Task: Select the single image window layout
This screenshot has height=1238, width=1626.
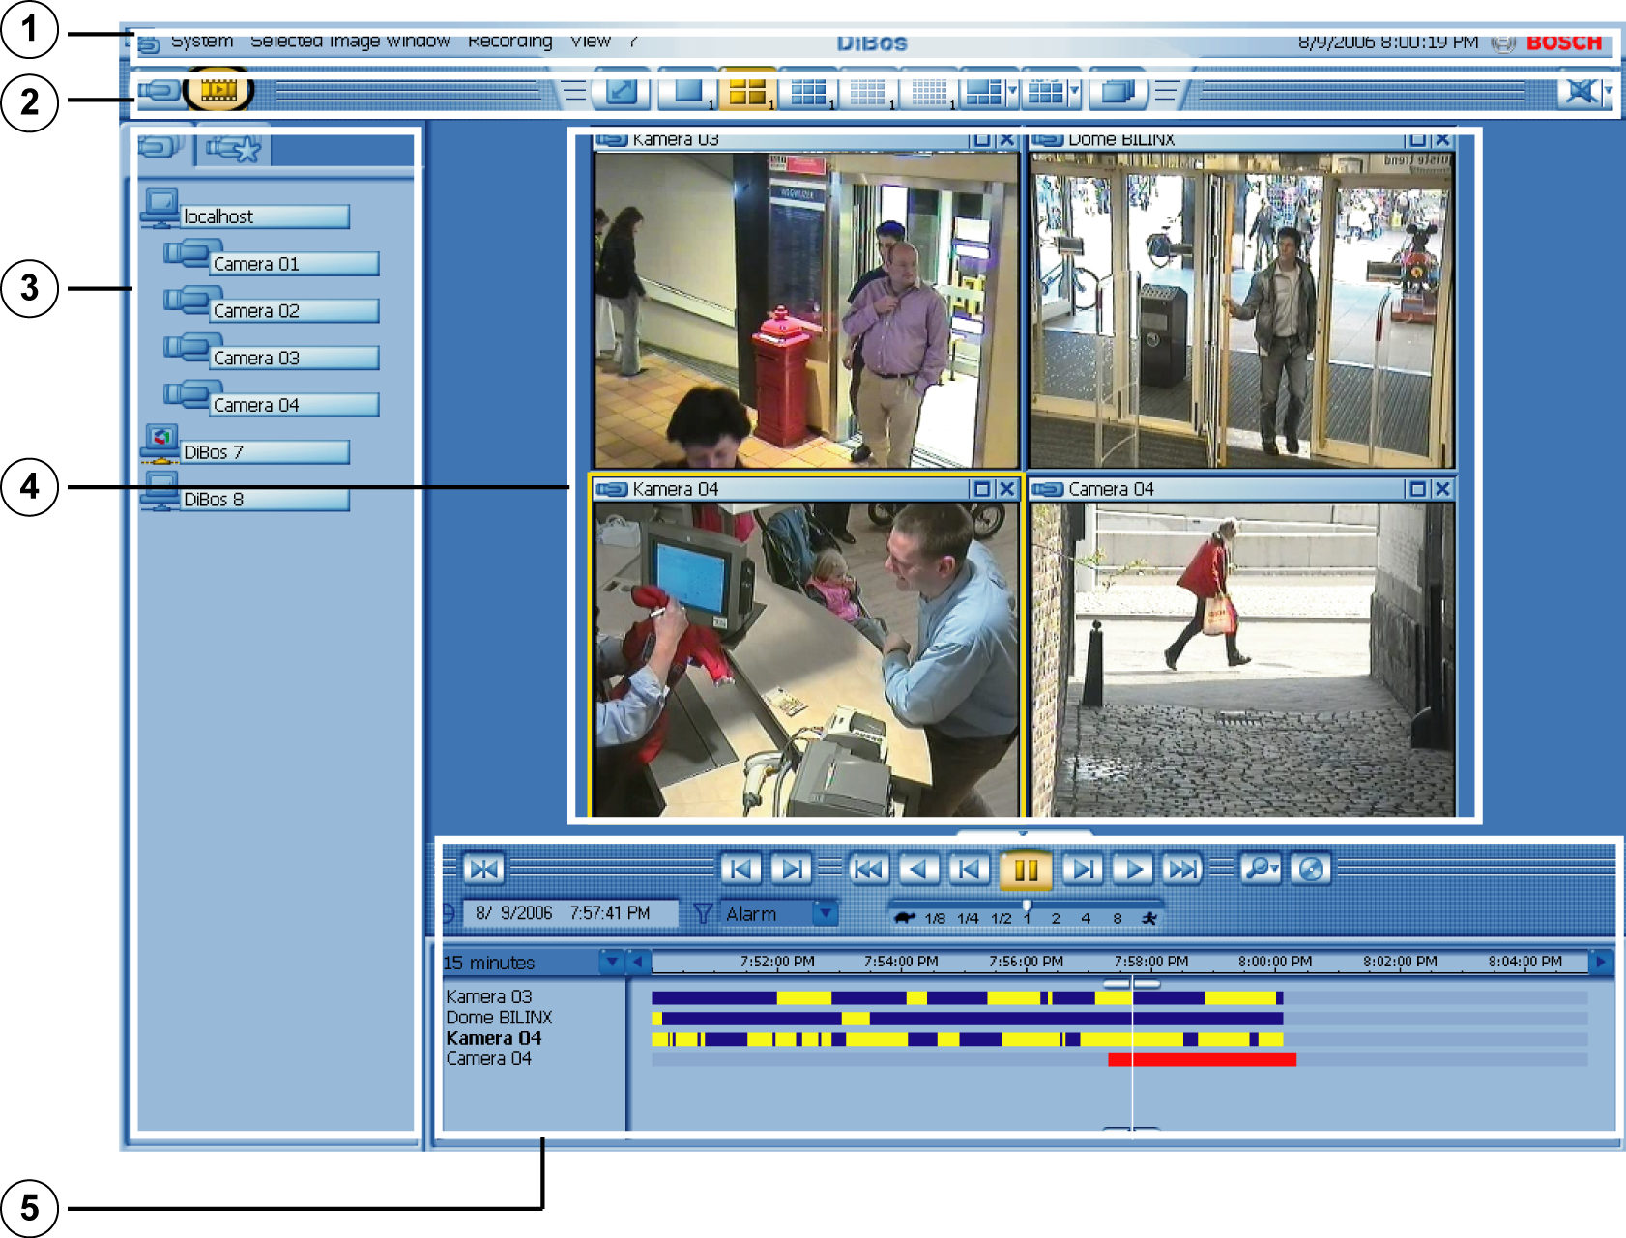Action: click(x=688, y=92)
